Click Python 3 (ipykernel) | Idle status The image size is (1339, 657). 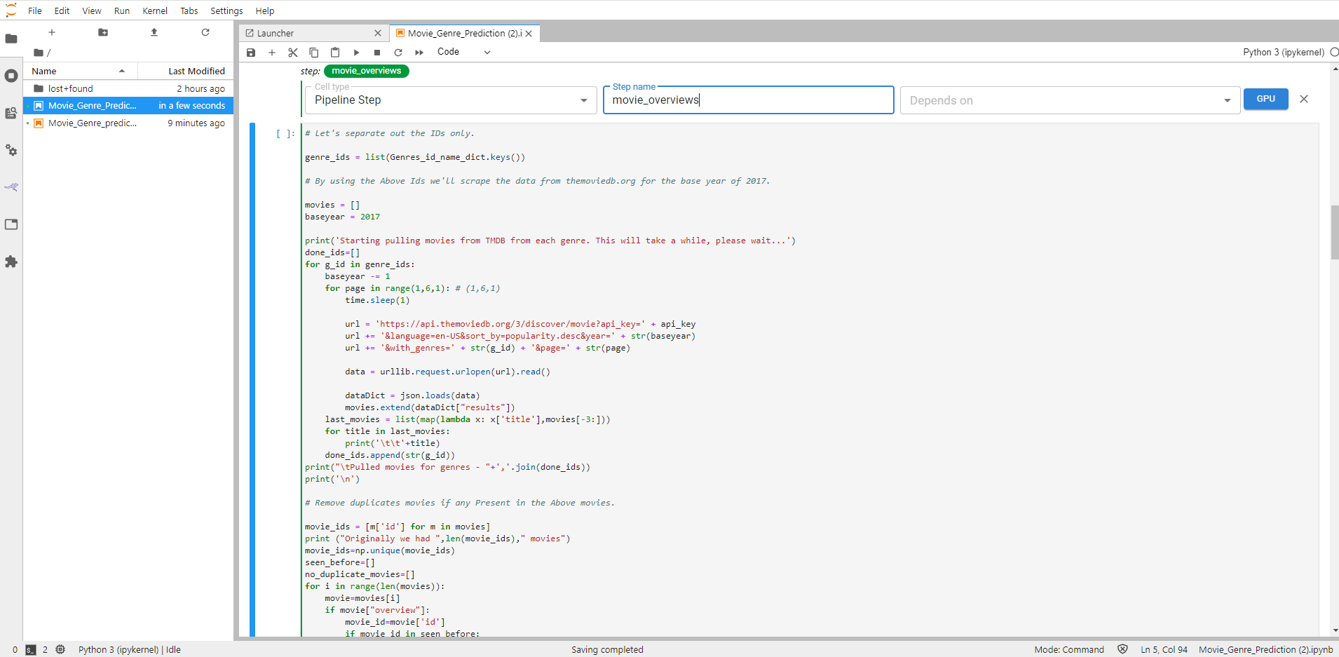(130, 650)
